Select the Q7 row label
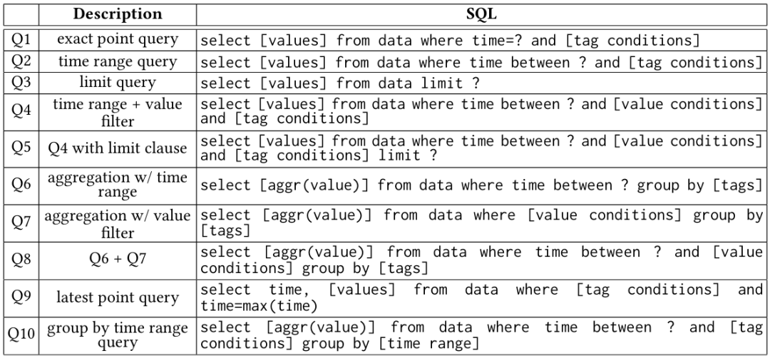Viewport: 770px width, 358px height. click(x=21, y=223)
